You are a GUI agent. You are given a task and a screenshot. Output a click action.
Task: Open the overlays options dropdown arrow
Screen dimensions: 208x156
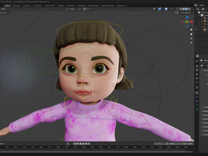(x=169, y=9)
